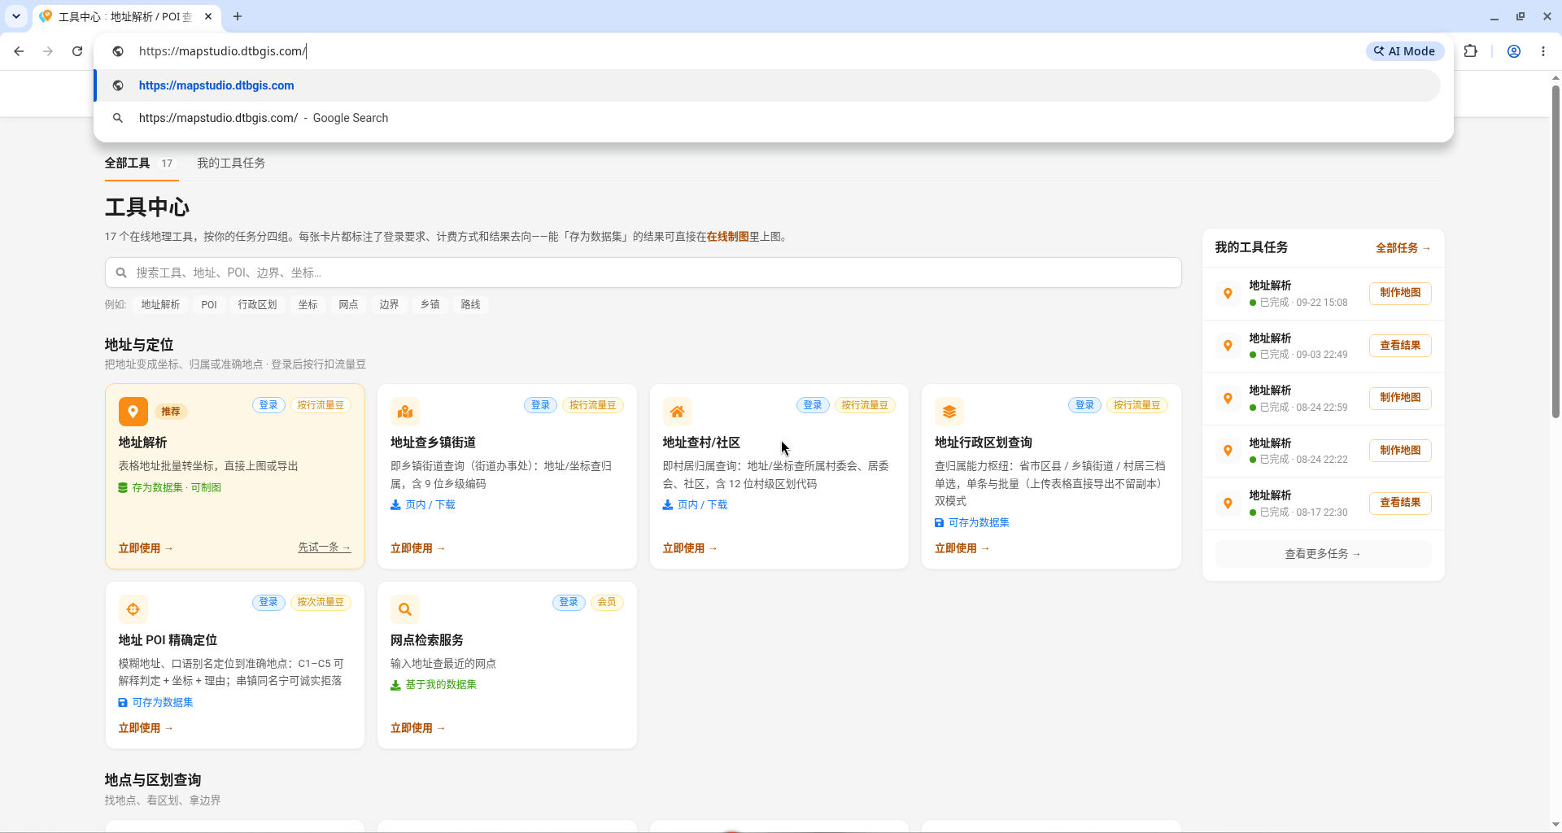The width and height of the screenshot is (1562, 833).
Task: Open the 在线制图 link
Action: [x=727, y=237]
